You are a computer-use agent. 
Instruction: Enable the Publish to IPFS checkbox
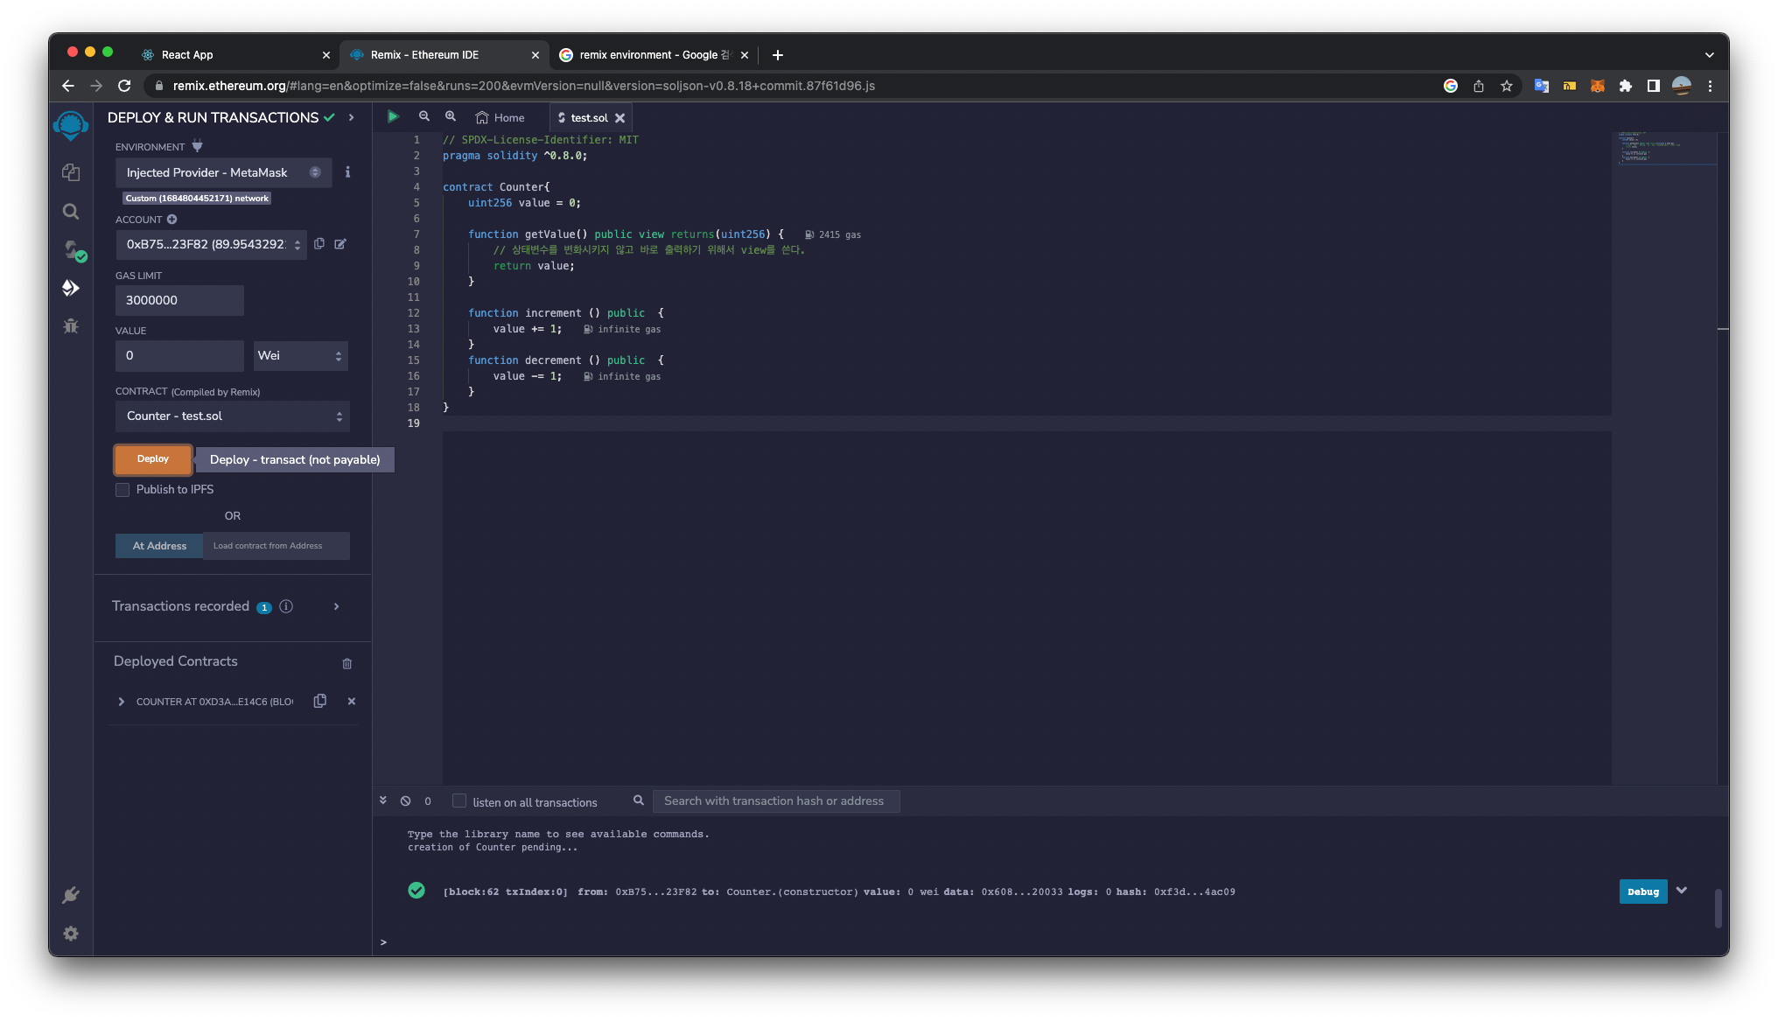click(x=122, y=490)
